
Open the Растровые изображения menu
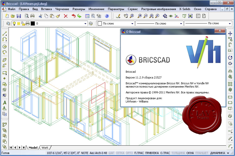(159, 9)
